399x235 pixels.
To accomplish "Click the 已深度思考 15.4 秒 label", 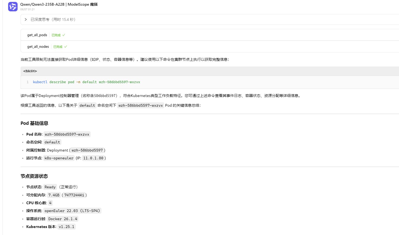I will (x=53, y=19).
